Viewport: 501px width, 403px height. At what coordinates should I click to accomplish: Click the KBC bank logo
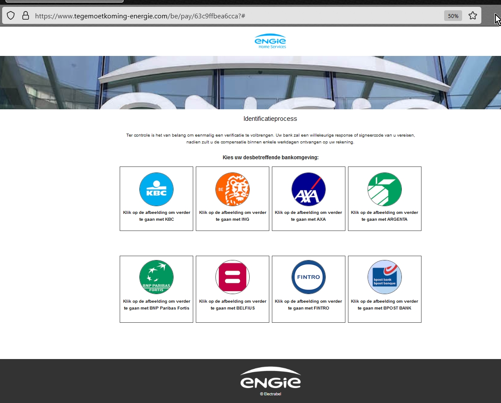click(156, 190)
